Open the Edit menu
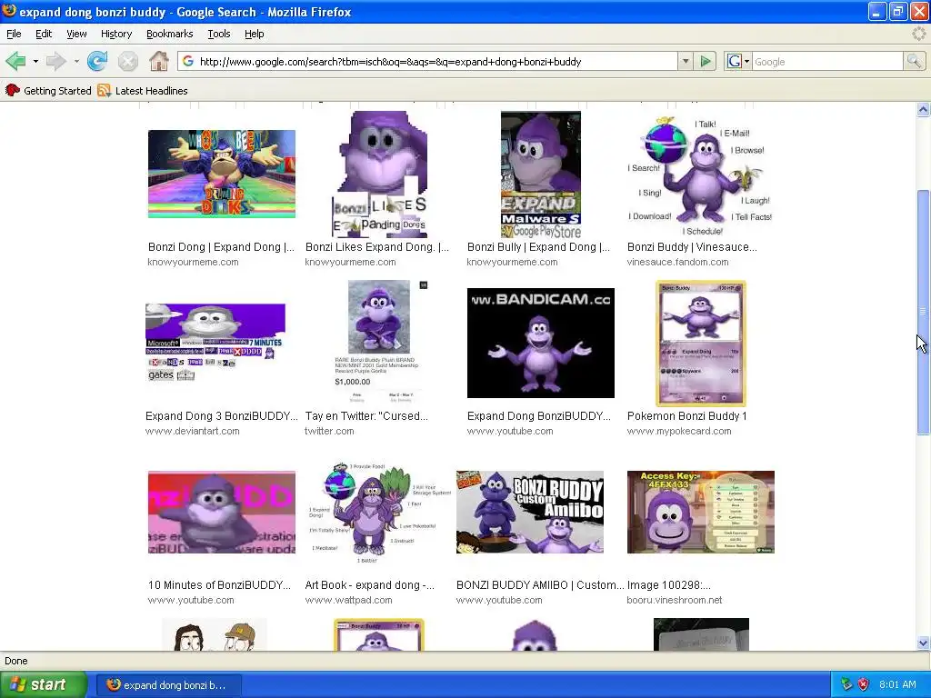This screenshot has width=931, height=698. tap(44, 34)
